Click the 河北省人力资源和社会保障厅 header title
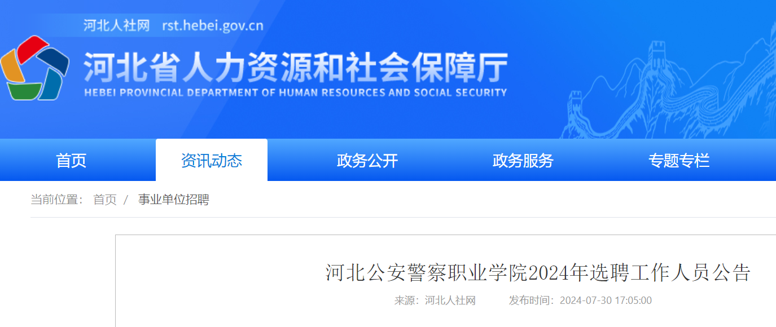Image resolution: width=776 pixels, height=327 pixels. [x=296, y=68]
